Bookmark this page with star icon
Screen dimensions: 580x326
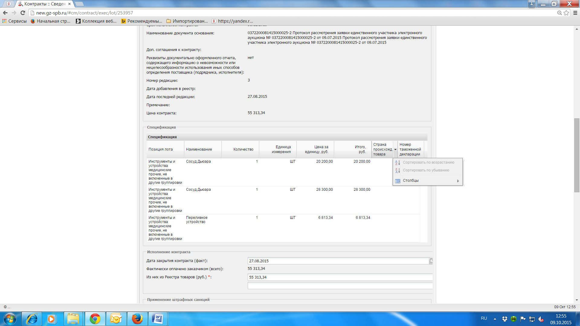pos(566,13)
